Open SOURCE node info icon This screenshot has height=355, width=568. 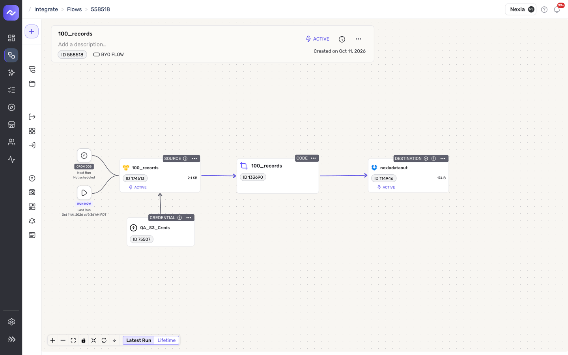pyautogui.click(x=185, y=159)
